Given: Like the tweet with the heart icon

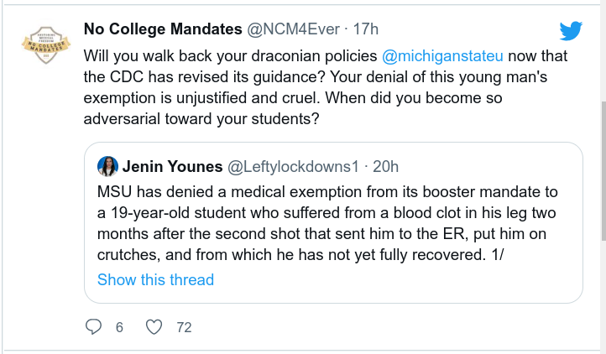Looking at the screenshot, I should (154, 326).
